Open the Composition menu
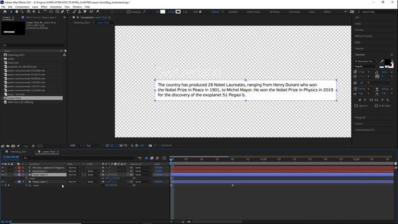 coord(22,7)
